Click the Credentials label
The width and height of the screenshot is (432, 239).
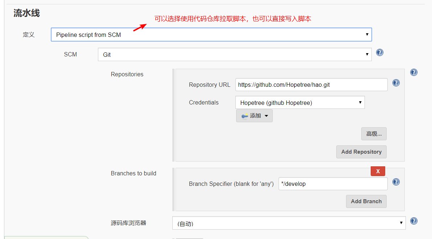[203, 102]
